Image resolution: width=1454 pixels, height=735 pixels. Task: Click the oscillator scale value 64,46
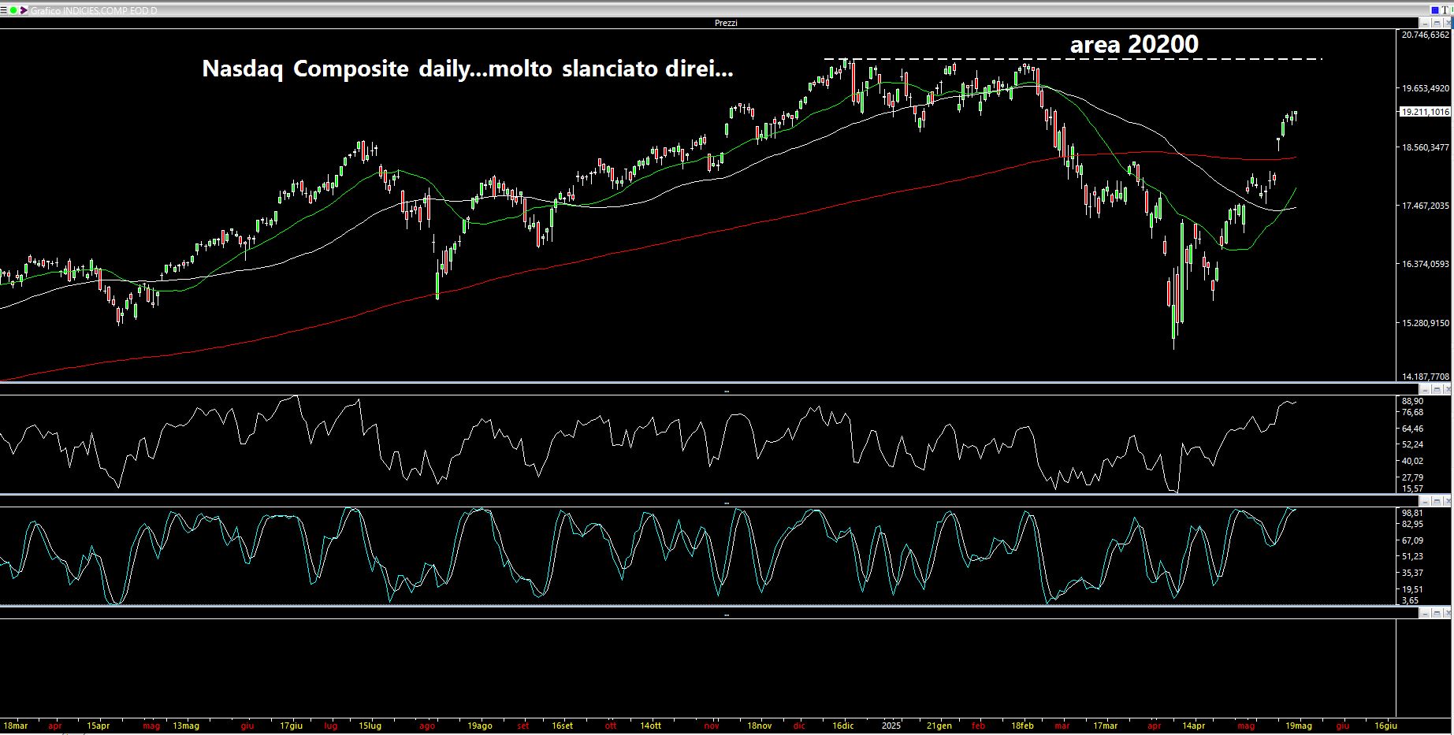(1413, 429)
